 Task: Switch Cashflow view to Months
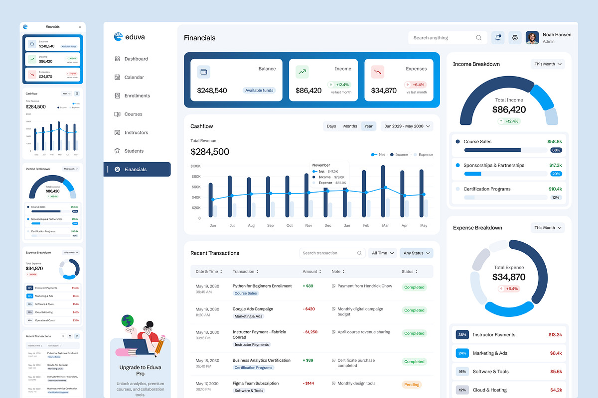pos(350,126)
